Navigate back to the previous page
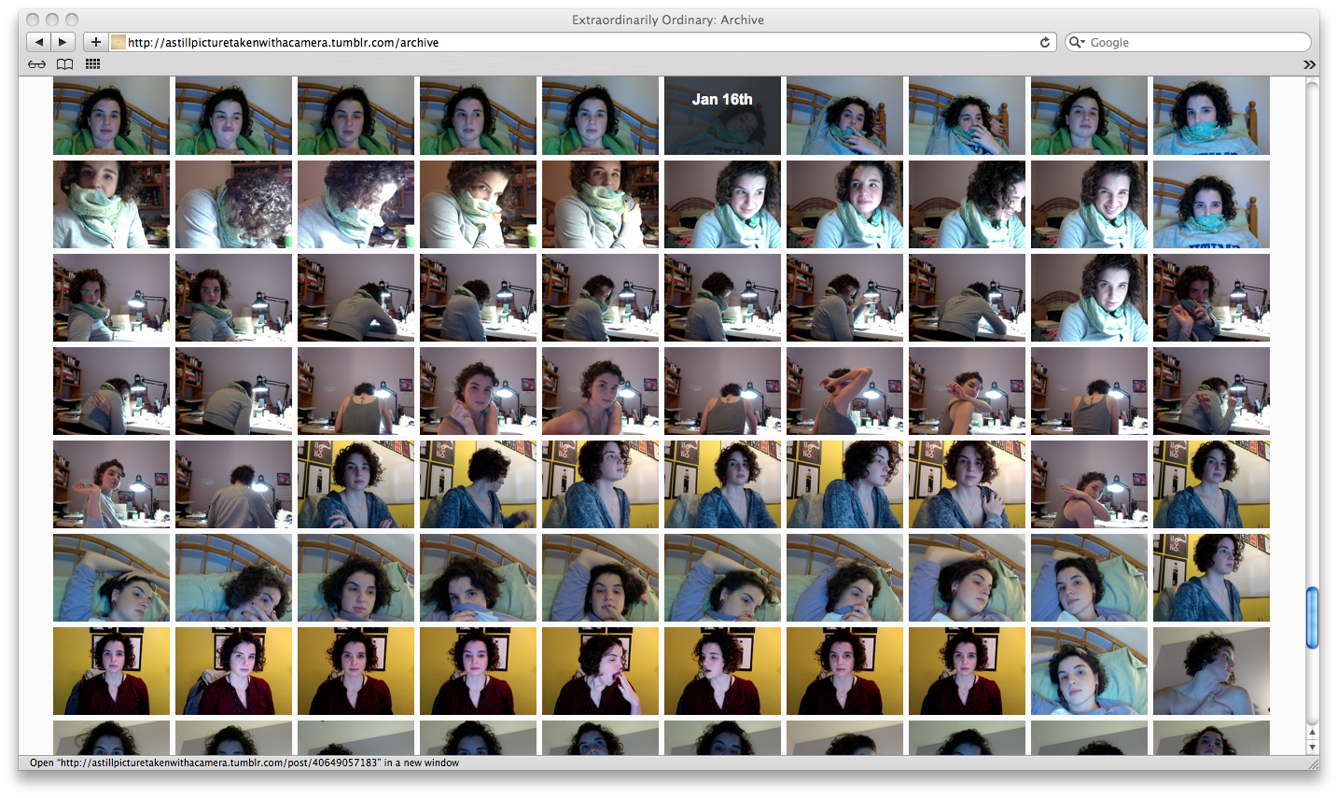Viewport: 1338px width, 798px height. (38, 41)
